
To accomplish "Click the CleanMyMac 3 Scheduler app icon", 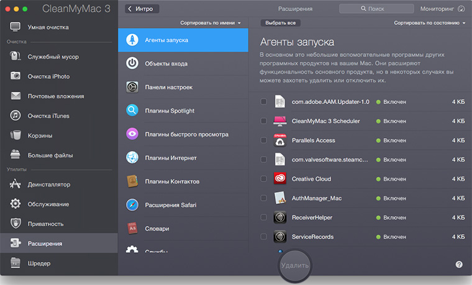I will click(280, 121).
